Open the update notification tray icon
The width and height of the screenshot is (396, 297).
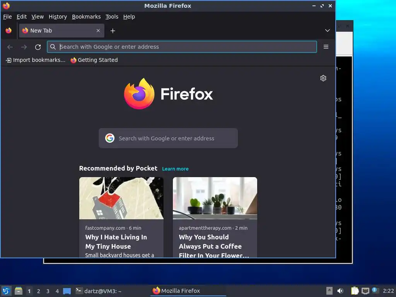click(375, 290)
